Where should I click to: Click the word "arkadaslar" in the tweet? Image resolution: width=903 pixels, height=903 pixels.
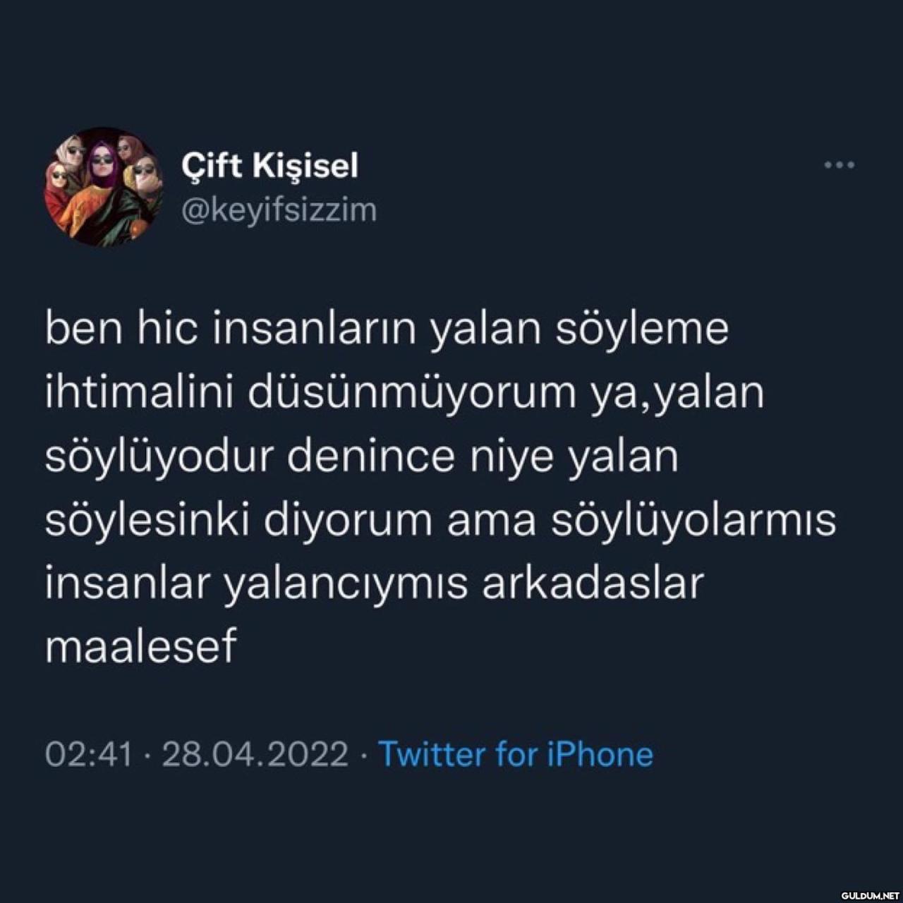tap(593, 583)
